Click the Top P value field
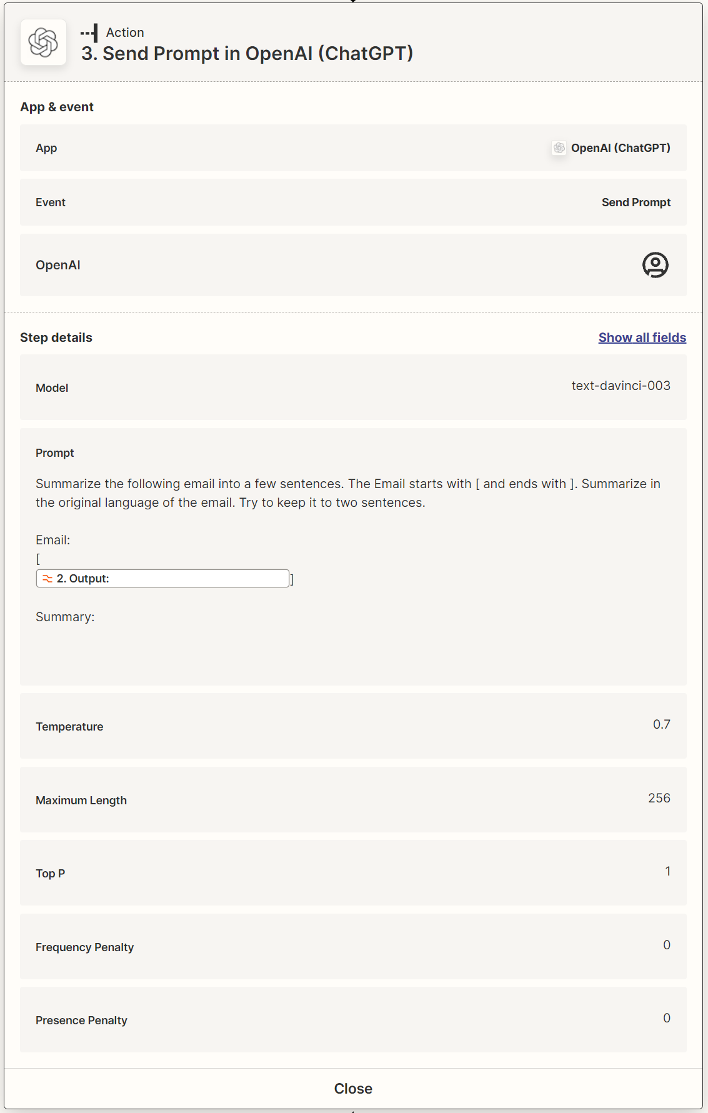Viewport: 708px width, 1113px height. [x=667, y=871]
